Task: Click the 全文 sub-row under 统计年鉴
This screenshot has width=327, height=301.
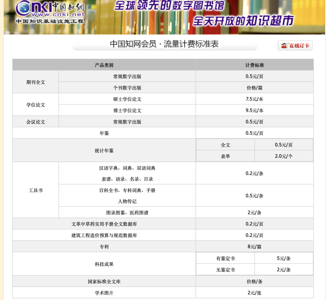Action: (225, 145)
